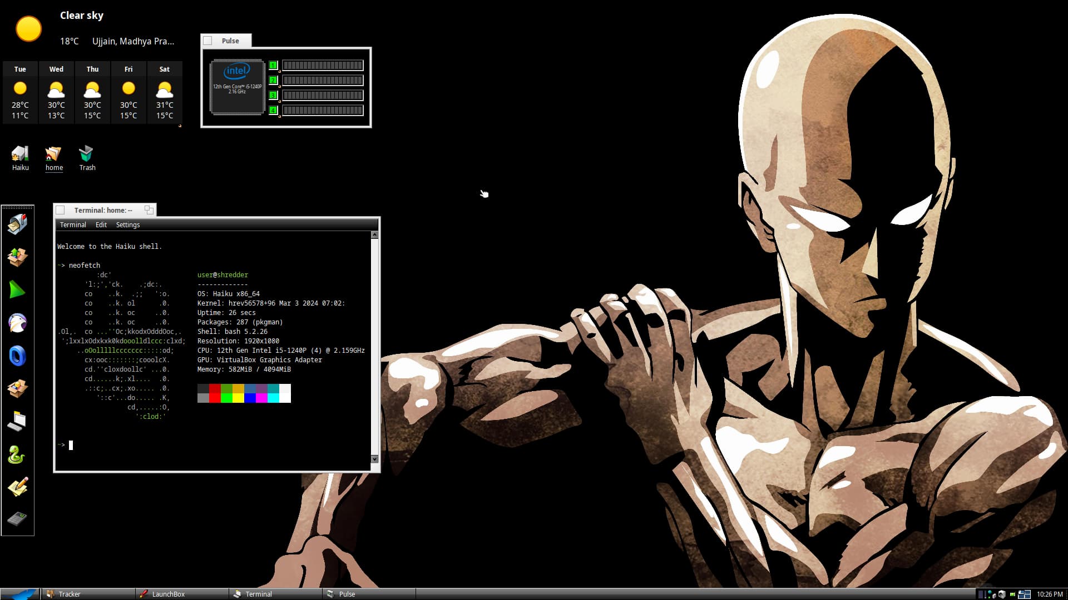Launch the WebPositive eagle globe icon
The height and width of the screenshot is (600, 1068).
coord(17,323)
